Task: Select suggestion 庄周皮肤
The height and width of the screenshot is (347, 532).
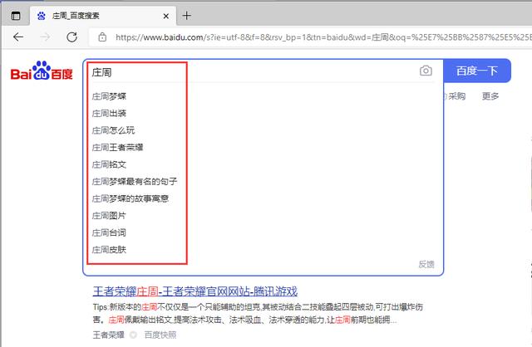Action: coord(109,249)
